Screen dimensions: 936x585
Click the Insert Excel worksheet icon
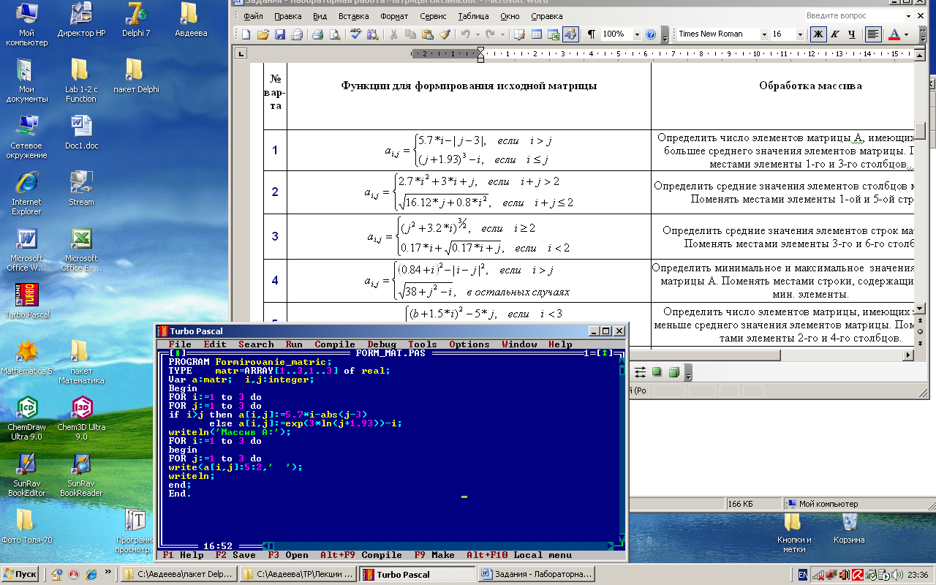[554, 34]
